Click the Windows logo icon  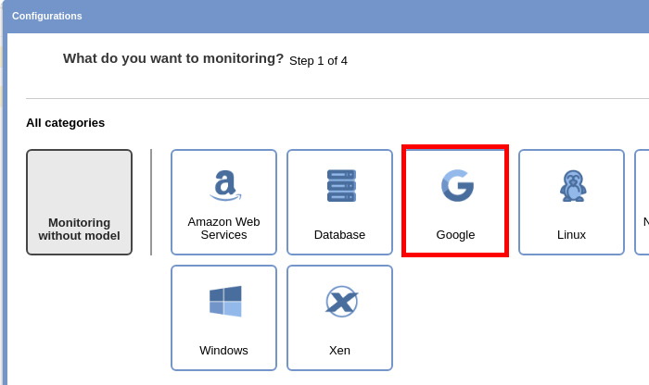[x=224, y=302]
